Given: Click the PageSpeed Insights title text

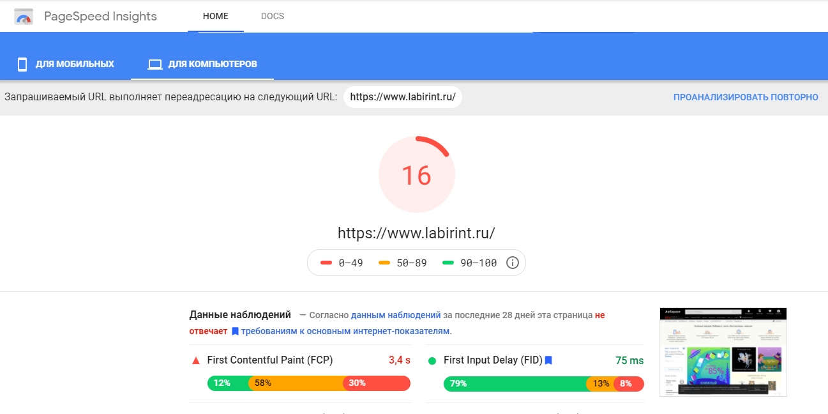Looking at the screenshot, I should (x=100, y=17).
